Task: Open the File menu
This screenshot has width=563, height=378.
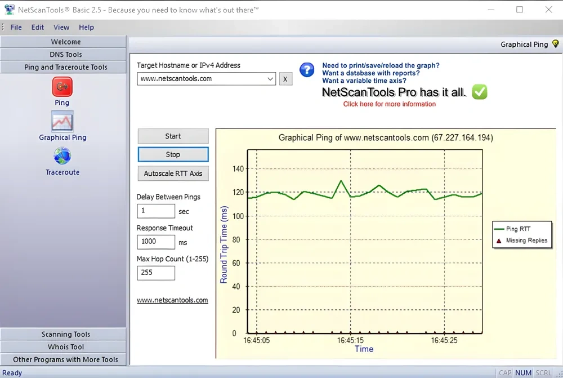Action: click(x=16, y=27)
